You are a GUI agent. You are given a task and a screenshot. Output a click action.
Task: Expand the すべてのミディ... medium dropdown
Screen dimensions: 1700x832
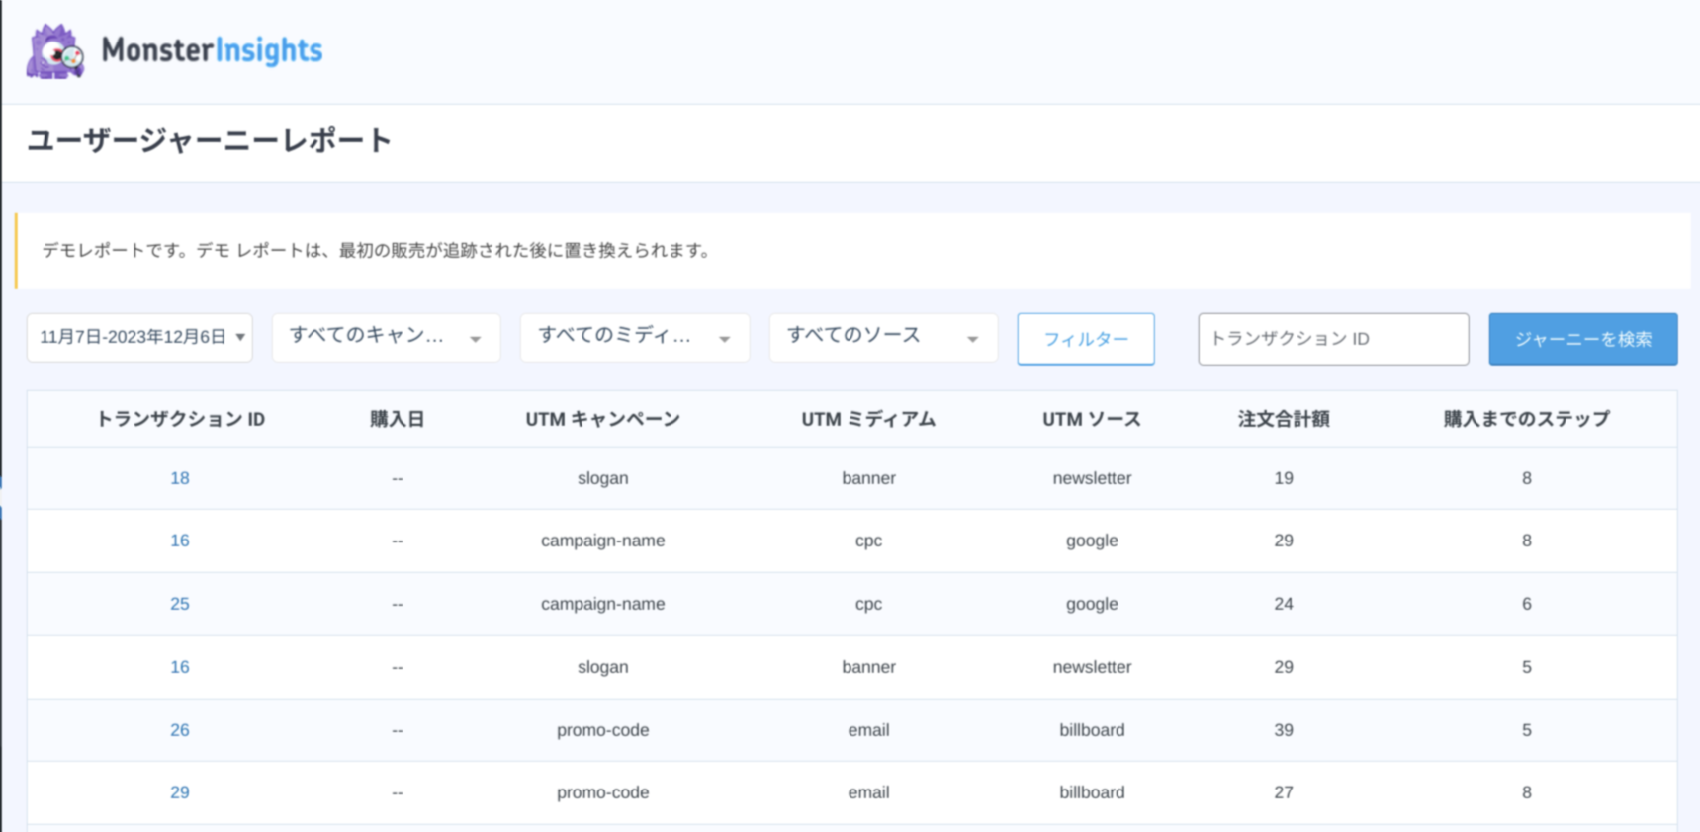(635, 338)
